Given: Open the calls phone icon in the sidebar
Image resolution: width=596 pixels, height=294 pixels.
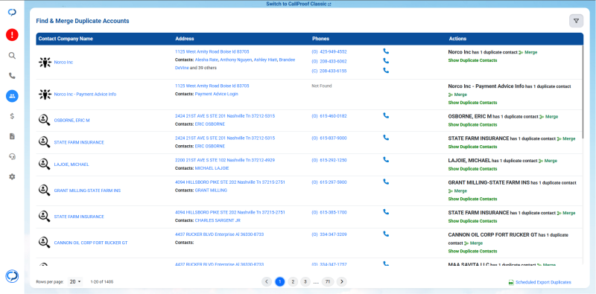Looking at the screenshot, I should pyautogui.click(x=12, y=76).
